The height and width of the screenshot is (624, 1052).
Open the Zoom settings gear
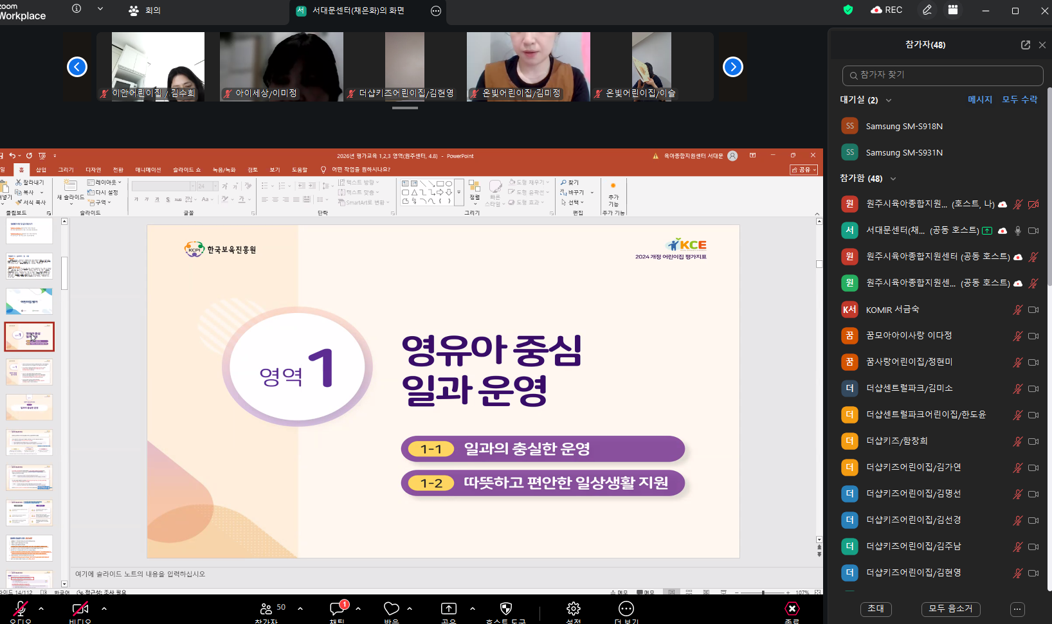tap(573, 609)
